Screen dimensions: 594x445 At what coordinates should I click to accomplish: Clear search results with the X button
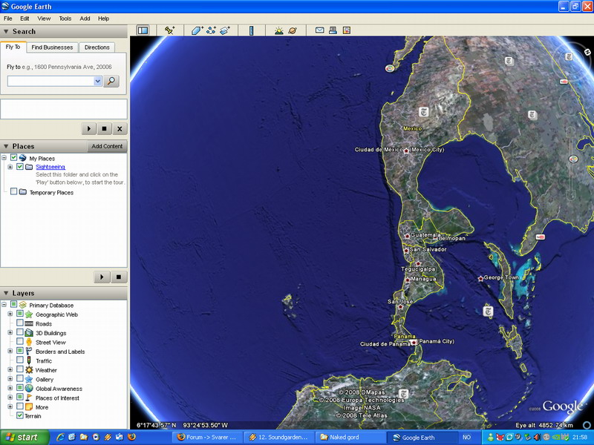(x=120, y=128)
